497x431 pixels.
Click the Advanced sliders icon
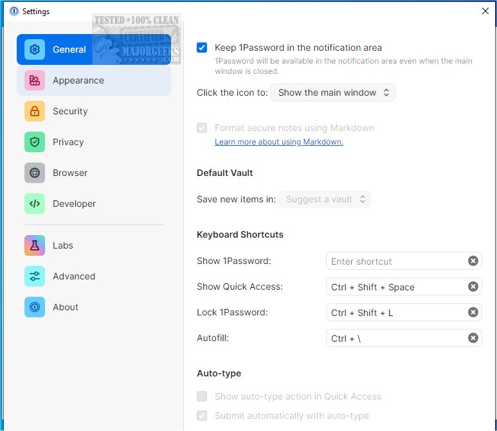tap(35, 276)
